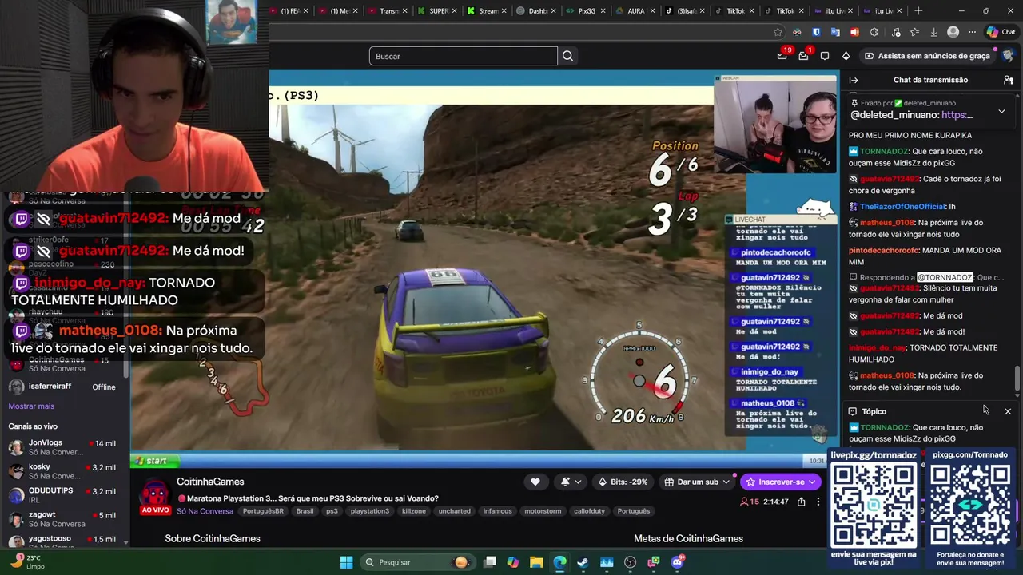Image resolution: width=1023 pixels, height=575 pixels.
Task: Share the stream with the share icon
Action: (801, 502)
